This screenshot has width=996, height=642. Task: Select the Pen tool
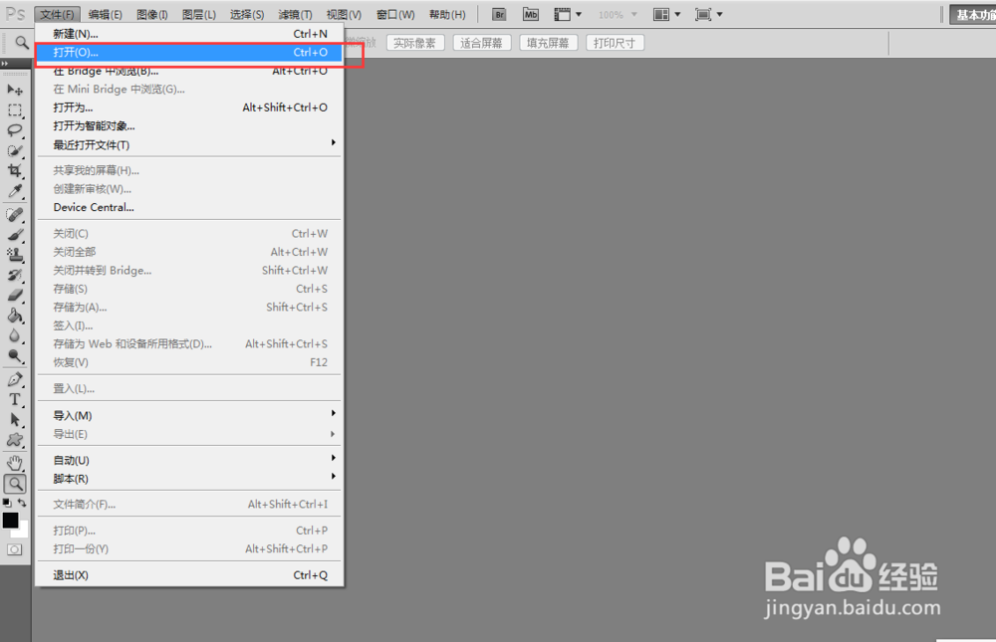point(15,380)
